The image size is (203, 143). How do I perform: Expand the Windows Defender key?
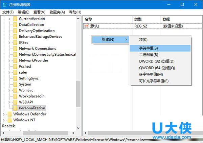(4, 114)
